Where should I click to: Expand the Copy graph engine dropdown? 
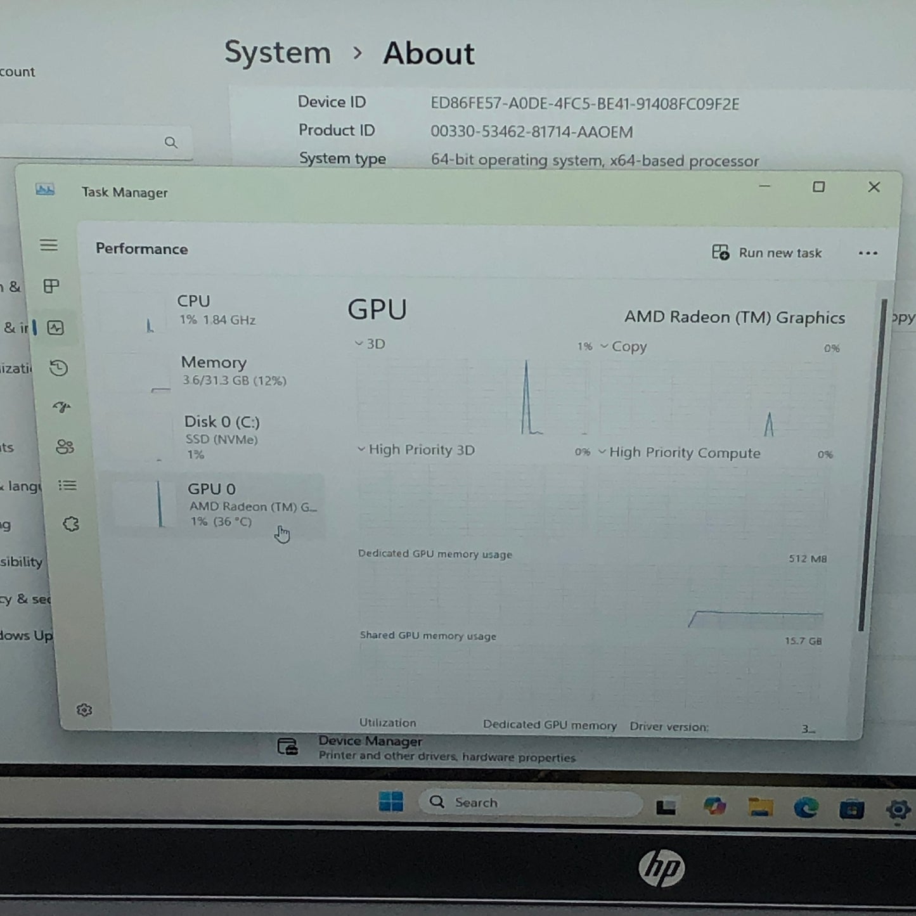pyautogui.click(x=623, y=347)
